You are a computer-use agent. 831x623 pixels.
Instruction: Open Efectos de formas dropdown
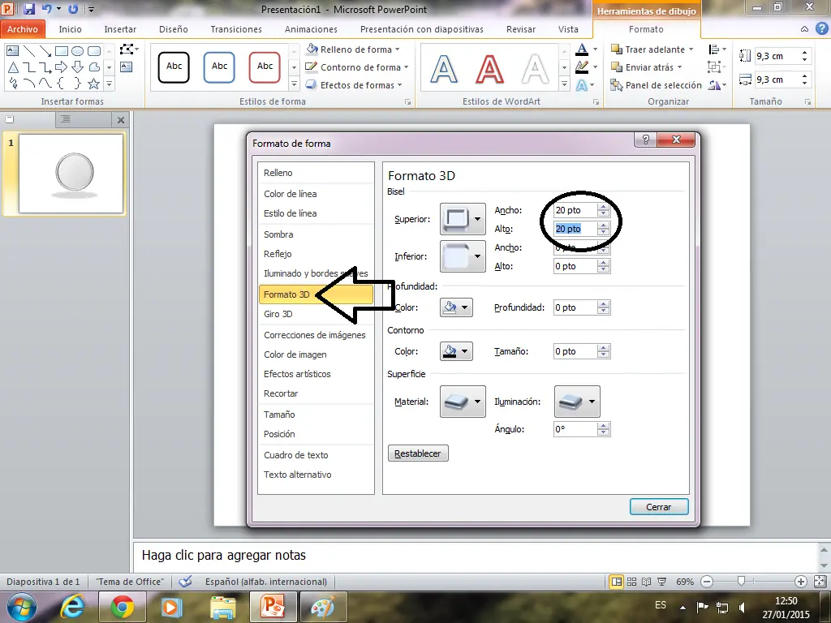(354, 84)
